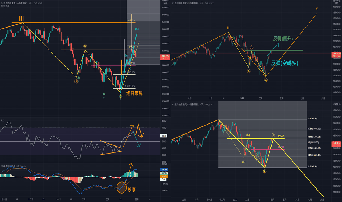Select the cyan (C) target label
Image resolution: width=342 pixels, height=202 pixels.
click(137, 29)
